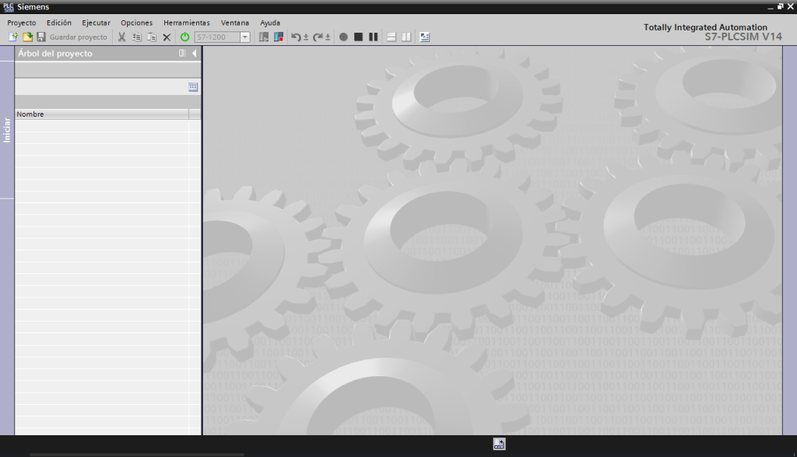Image resolution: width=797 pixels, height=457 pixels.
Task: Open the Herramientas menu
Action: tap(187, 23)
